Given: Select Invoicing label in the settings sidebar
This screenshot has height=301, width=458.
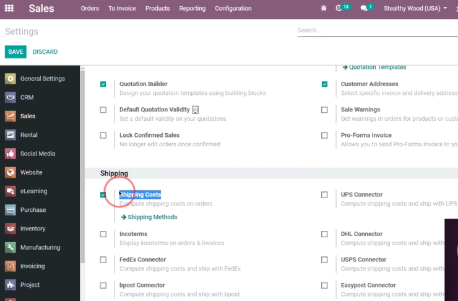Looking at the screenshot, I should [x=32, y=266].
